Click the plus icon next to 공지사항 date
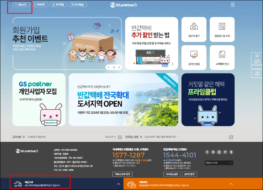This screenshot has height=190, width=263. 120,137
